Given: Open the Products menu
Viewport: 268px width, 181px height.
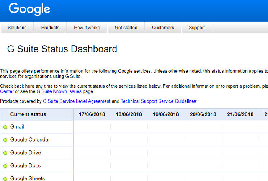Looking at the screenshot, I should (50, 28).
